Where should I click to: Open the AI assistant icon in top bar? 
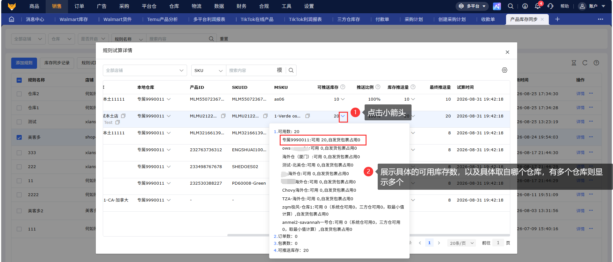[497, 6]
